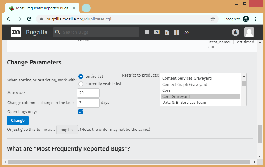Maximize the browser window
Image resolution: width=265 pixels, height=167 pixels.
(x=245, y=3)
